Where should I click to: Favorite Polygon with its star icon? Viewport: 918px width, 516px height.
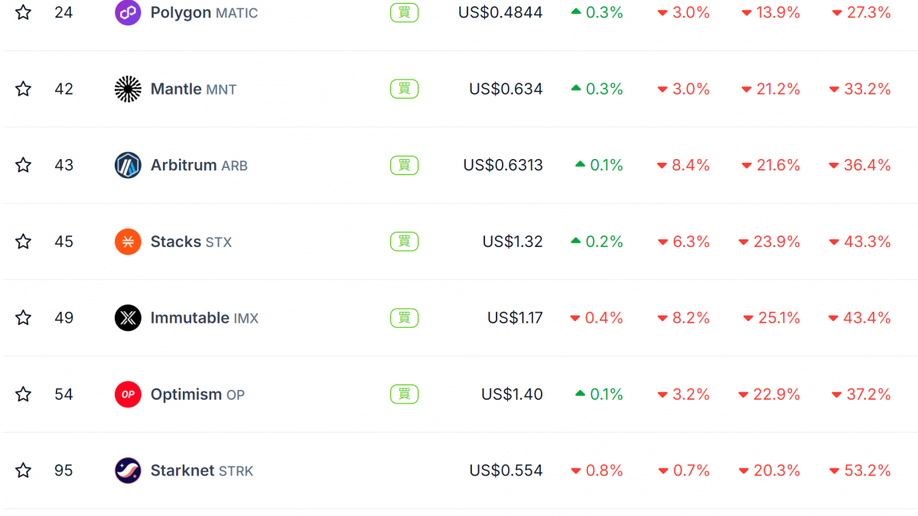pyautogui.click(x=24, y=12)
